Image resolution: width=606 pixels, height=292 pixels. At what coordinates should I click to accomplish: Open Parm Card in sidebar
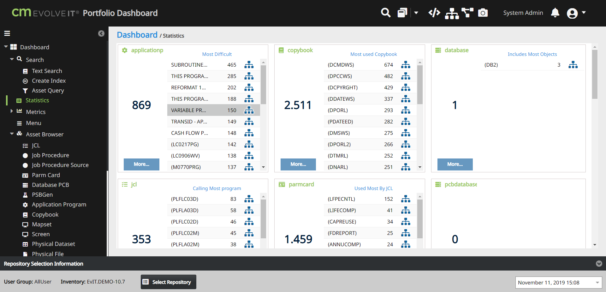[46, 175]
